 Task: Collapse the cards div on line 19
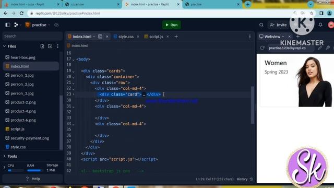coord(73,72)
